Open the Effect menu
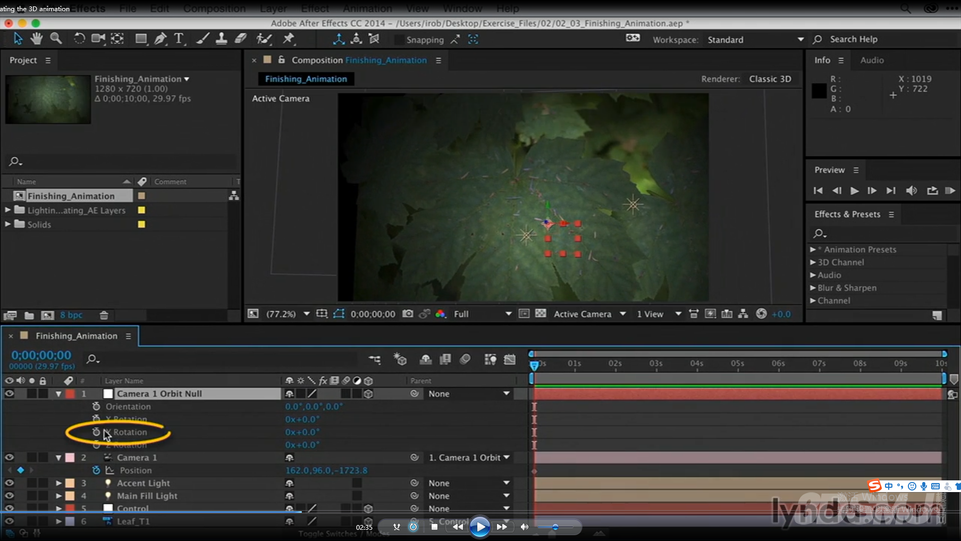The width and height of the screenshot is (961, 541). [315, 9]
